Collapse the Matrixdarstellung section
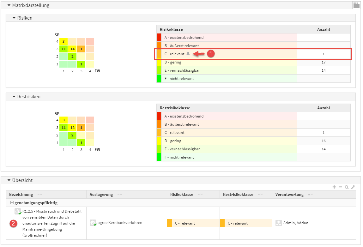This screenshot has width=363, height=247. pos(9,5)
